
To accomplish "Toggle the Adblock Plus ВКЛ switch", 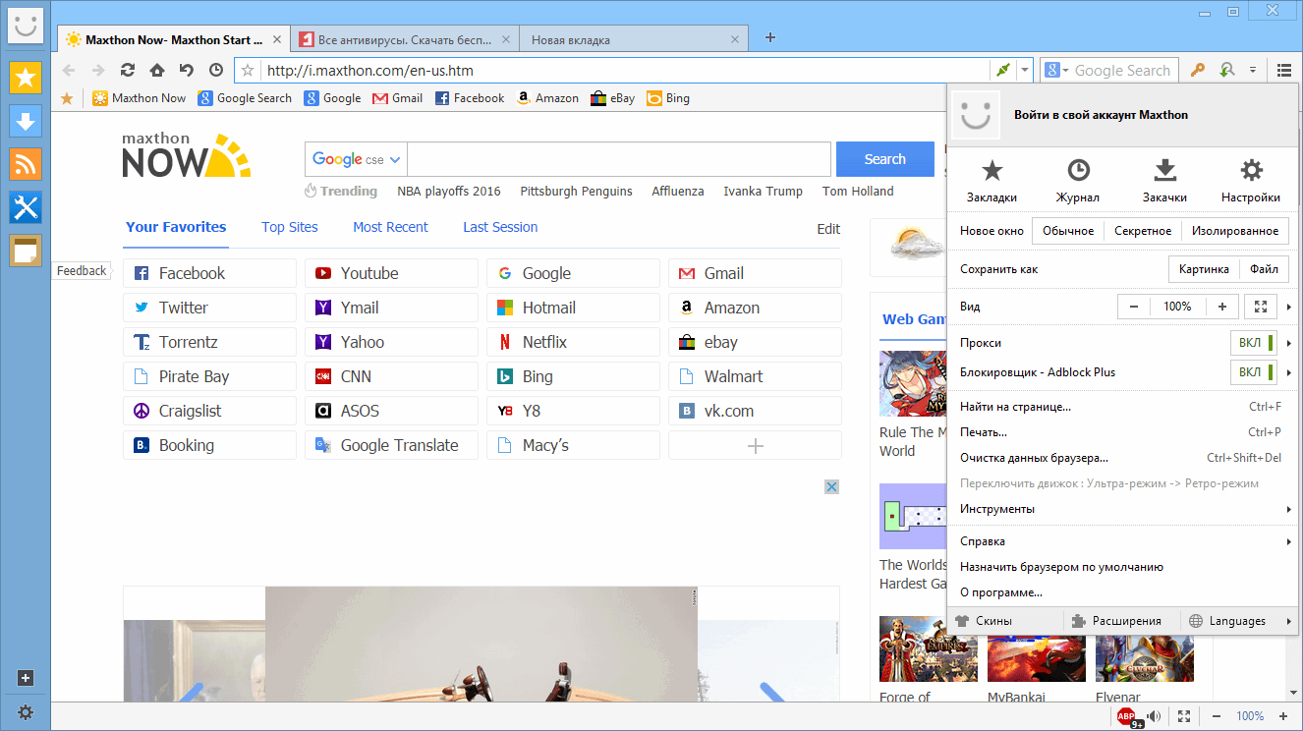I will coord(1253,372).
